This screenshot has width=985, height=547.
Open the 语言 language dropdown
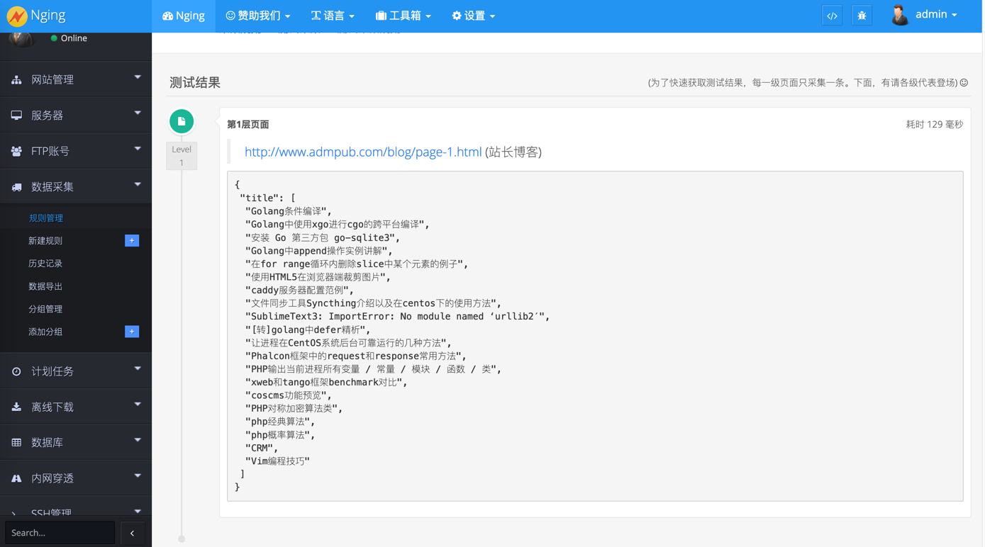point(333,16)
